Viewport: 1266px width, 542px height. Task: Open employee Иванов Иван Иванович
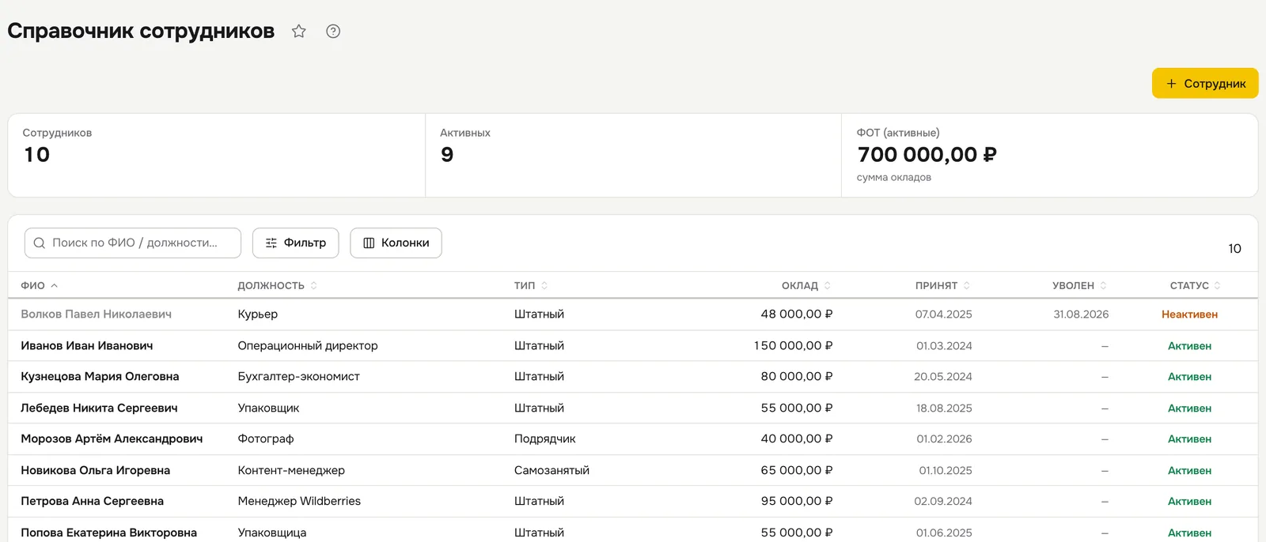click(x=87, y=346)
